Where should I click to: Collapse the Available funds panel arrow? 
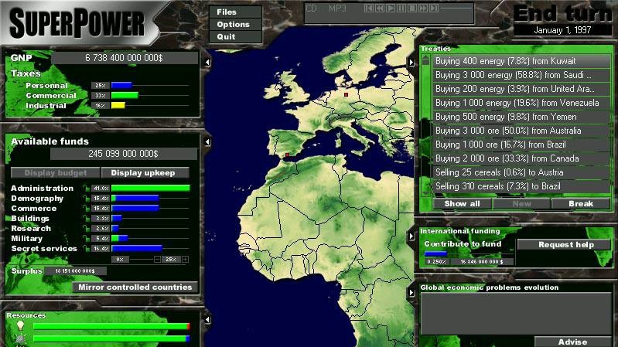(207, 142)
